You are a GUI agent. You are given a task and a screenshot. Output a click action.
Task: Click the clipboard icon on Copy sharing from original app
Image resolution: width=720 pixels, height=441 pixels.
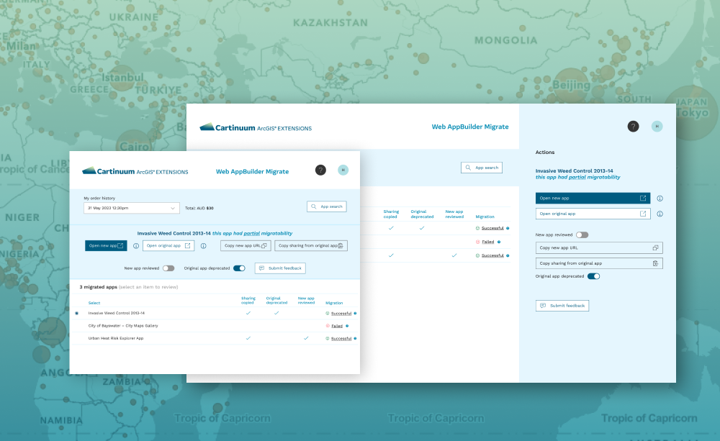point(340,245)
